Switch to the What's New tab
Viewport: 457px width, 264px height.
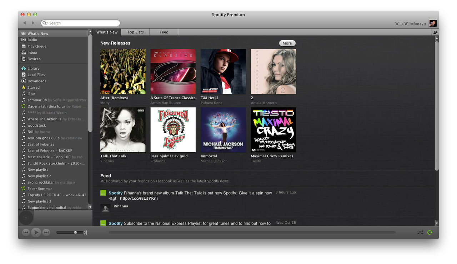tap(107, 32)
